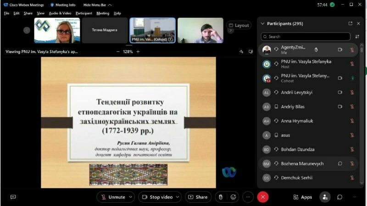Open the Layout options
This screenshot has height=206, width=367.
click(239, 26)
